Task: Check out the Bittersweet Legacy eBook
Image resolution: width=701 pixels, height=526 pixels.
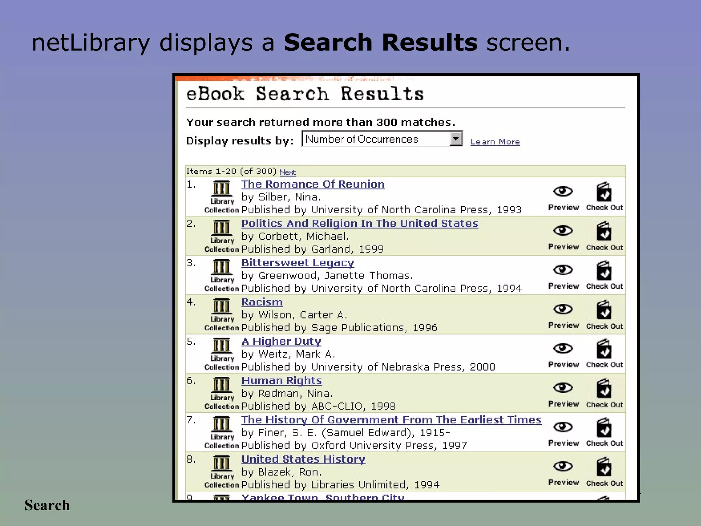Action: click(x=604, y=271)
